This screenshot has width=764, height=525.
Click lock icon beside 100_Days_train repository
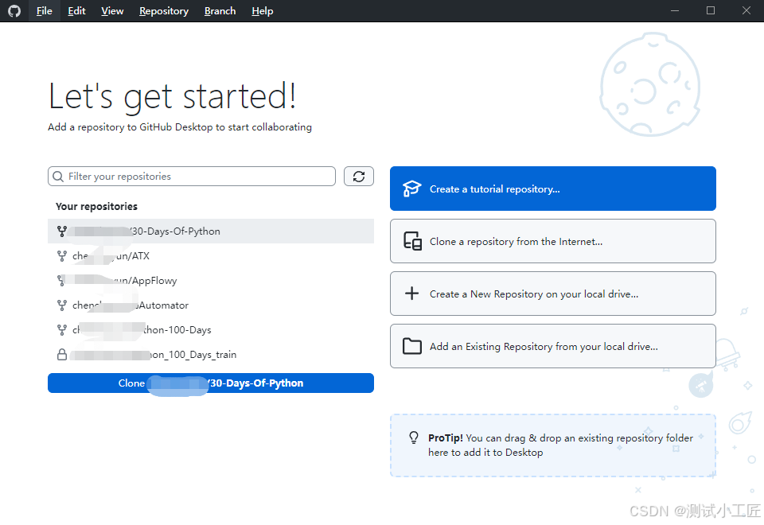(x=62, y=355)
